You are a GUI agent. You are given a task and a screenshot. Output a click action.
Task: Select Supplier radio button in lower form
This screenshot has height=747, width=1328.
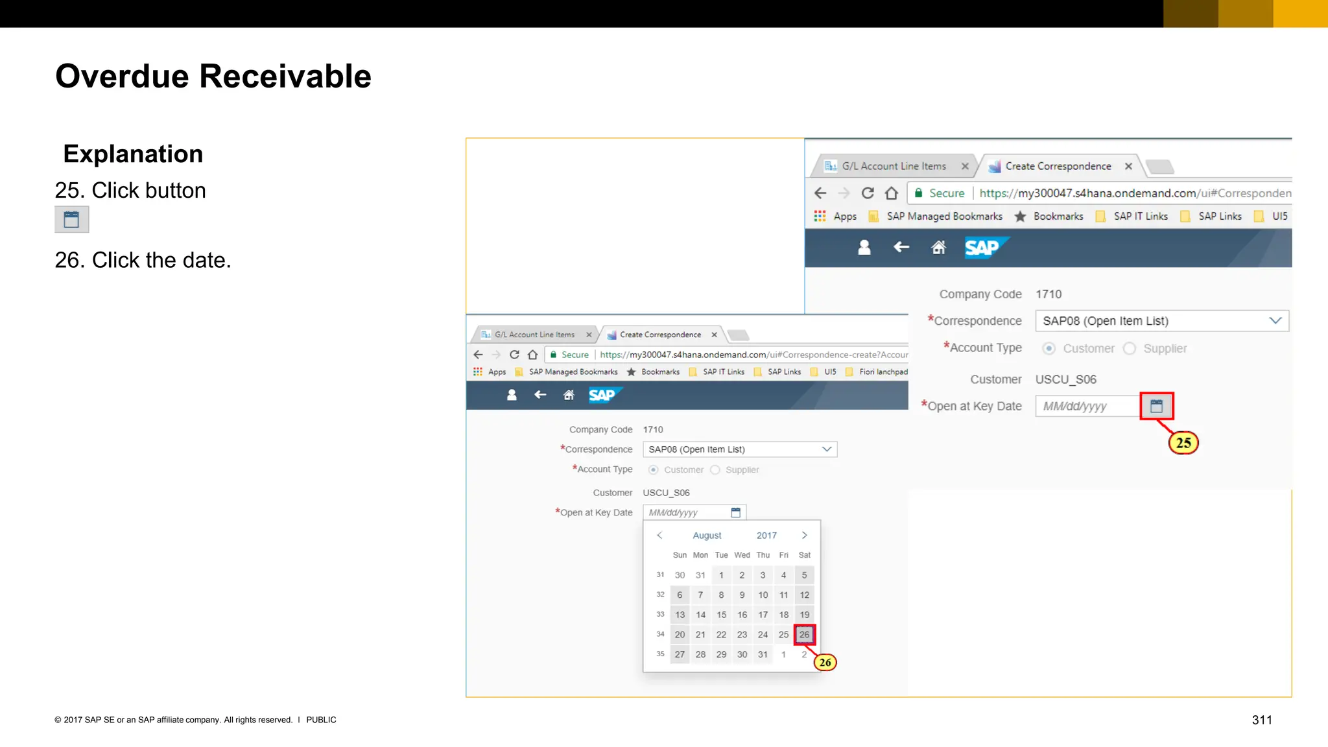click(x=715, y=469)
